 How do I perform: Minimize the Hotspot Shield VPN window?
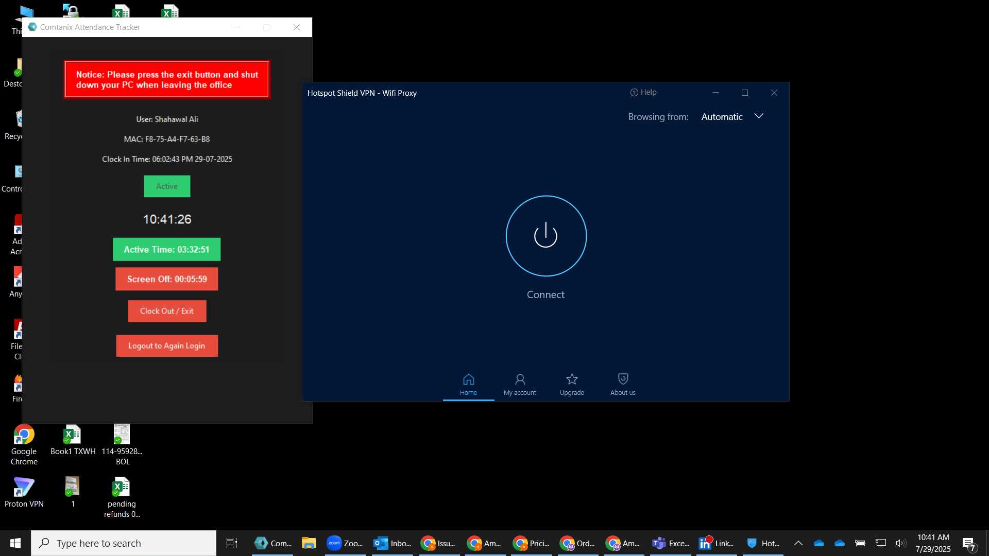coord(715,93)
